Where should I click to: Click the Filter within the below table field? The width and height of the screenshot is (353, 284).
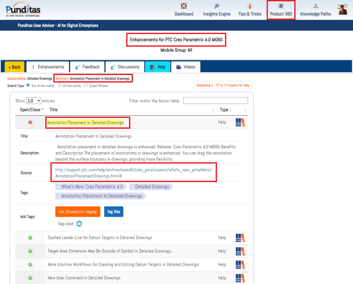point(215,101)
